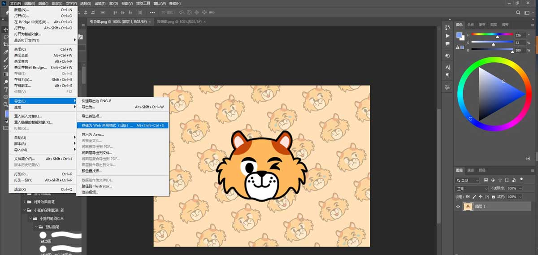Open the comments panel icon in the strip
The image size is (538, 255).
pos(447,44)
